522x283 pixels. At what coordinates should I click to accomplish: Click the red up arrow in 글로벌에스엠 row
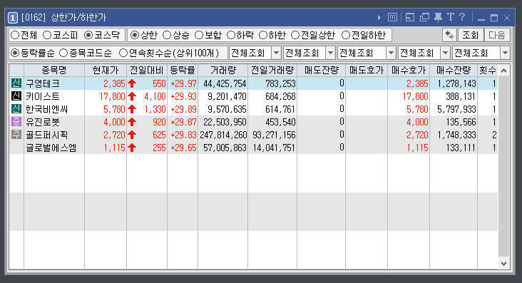click(x=132, y=148)
